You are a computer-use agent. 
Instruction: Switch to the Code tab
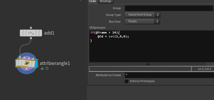coord(93,1)
